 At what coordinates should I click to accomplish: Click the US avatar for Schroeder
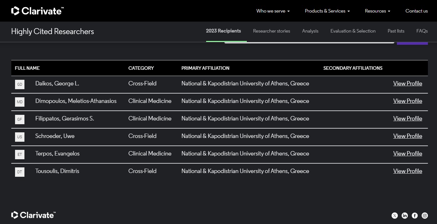(20, 137)
